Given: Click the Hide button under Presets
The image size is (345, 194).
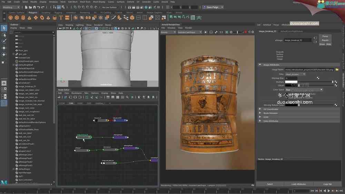Looking at the screenshot, I should pyautogui.click(x=328, y=44).
